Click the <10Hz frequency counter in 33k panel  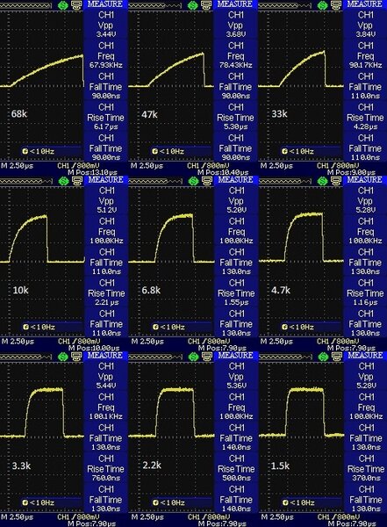tap(297, 151)
